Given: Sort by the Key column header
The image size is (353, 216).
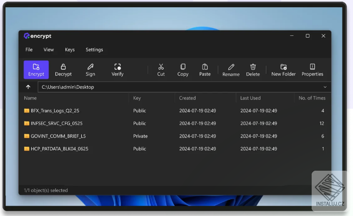Looking at the screenshot, I should point(137,98).
